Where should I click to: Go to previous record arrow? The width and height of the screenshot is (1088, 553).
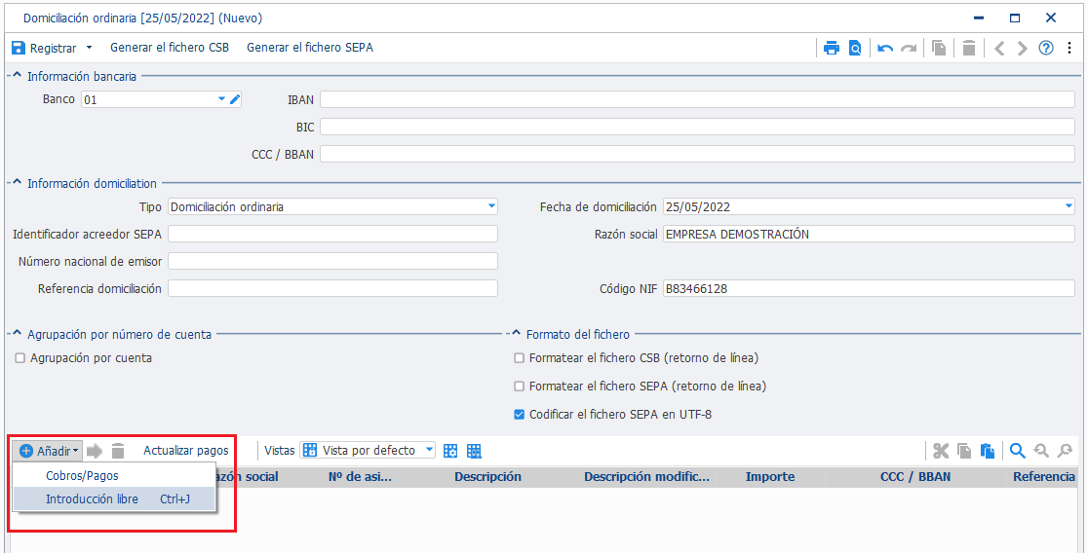999,48
